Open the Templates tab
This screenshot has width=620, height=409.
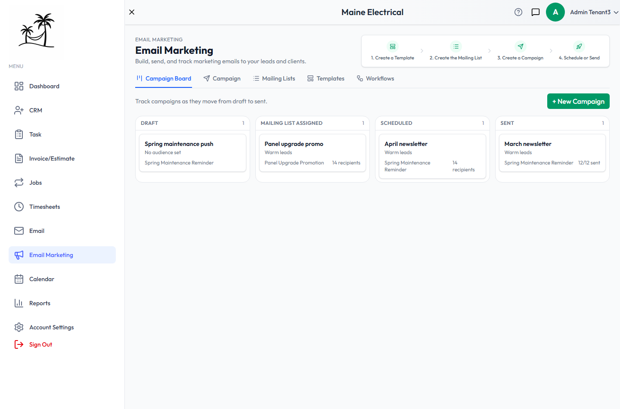tap(326, 79)
